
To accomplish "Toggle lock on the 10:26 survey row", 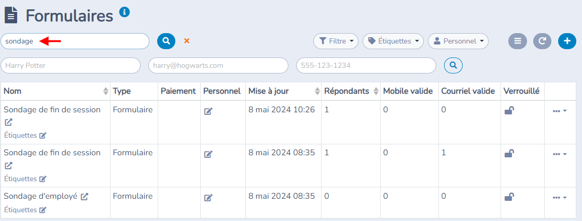I will pos(509,111).
